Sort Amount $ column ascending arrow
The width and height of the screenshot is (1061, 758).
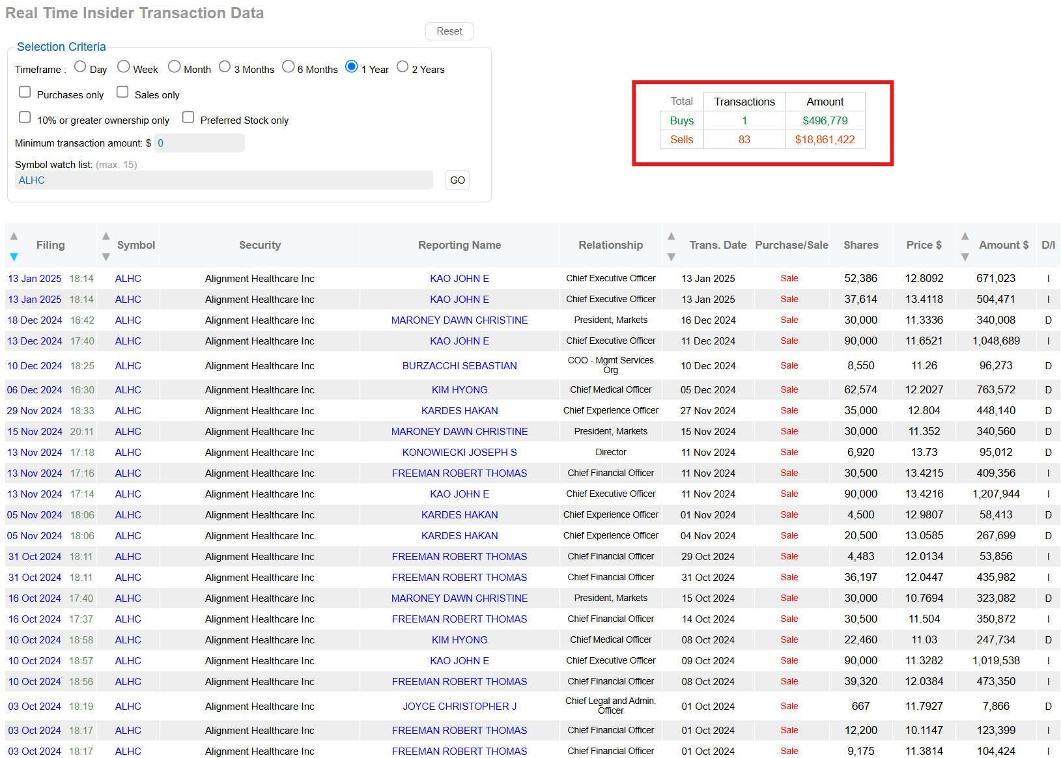965,236
